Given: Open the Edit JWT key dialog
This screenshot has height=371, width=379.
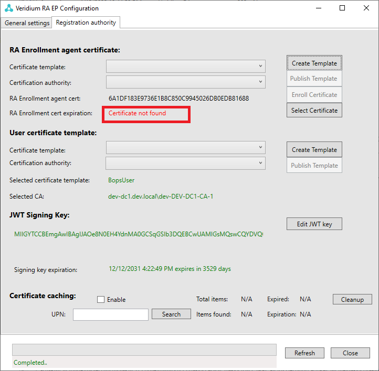Looking at the screenshot, I should [314, 224].
